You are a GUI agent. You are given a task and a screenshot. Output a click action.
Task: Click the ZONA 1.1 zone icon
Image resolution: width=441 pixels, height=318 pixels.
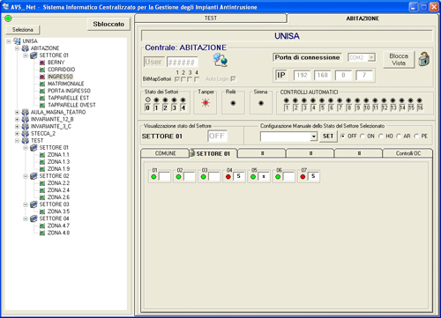[x=42, y=155]
